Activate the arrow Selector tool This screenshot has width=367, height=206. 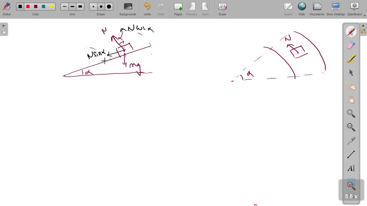point(351,72)
